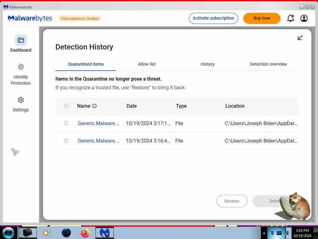
Task: Open the Windows Start button
Action: [x=8, y=233]
